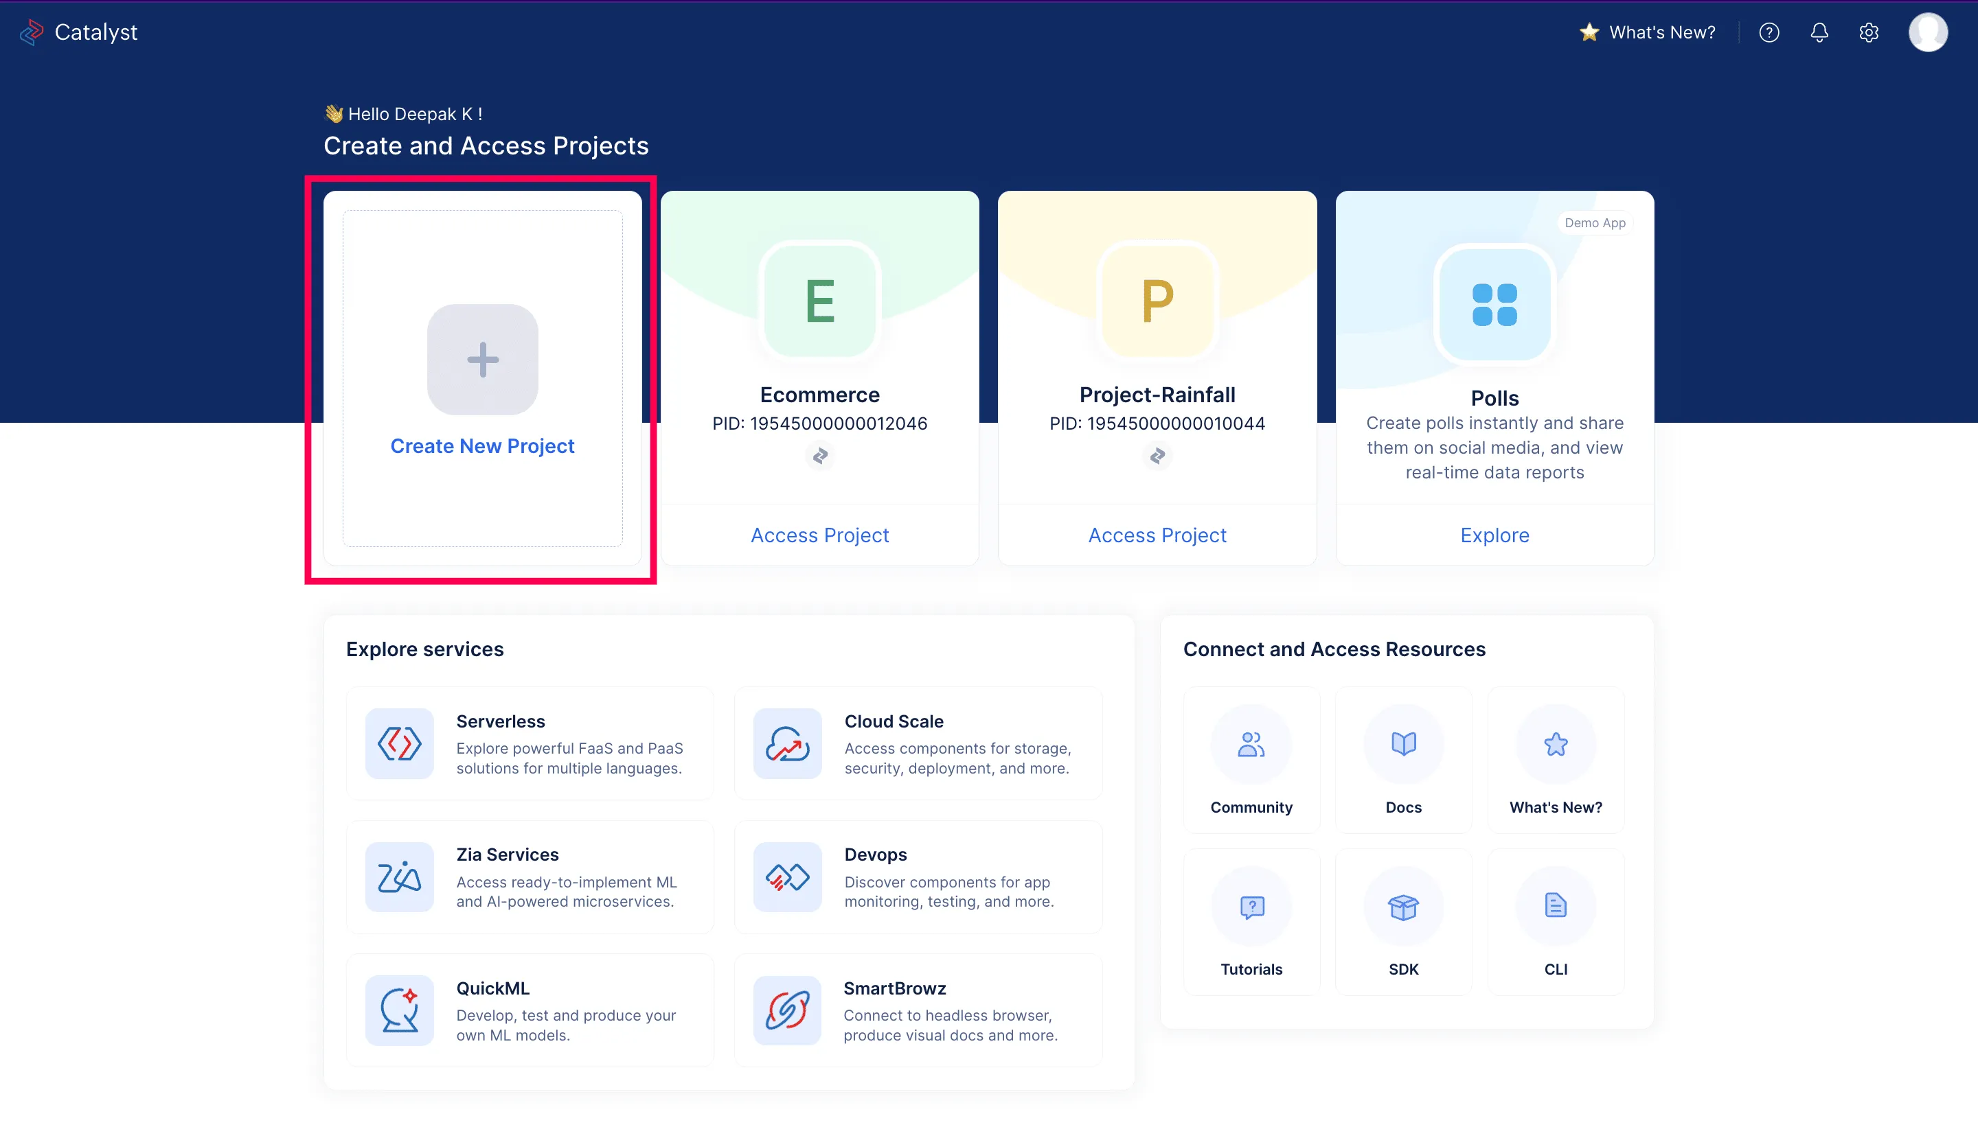Image resolution: width=1978 pixels, height=1127 pixels.
Task: Click the help question mark icon
Action: (1768, 32)
